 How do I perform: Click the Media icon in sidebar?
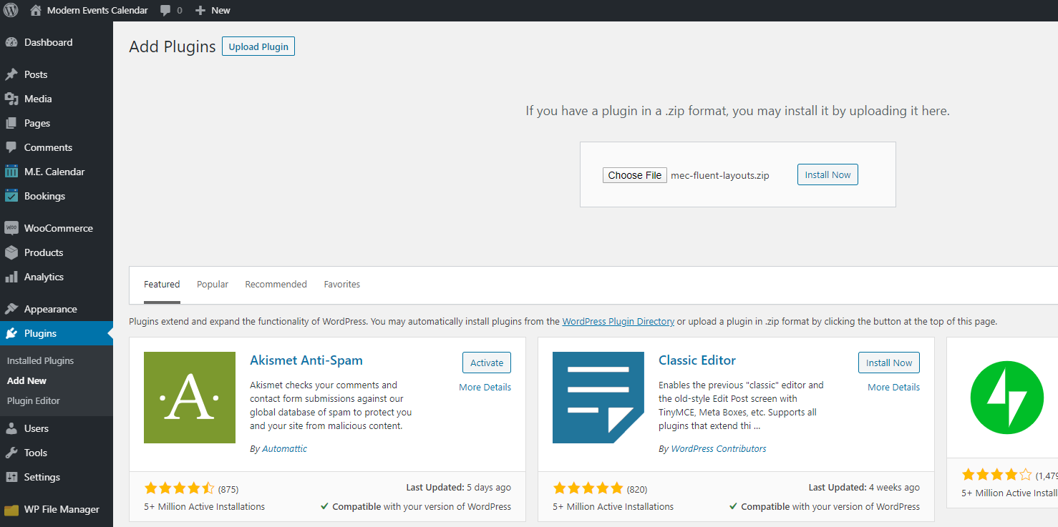coord(11,99)
